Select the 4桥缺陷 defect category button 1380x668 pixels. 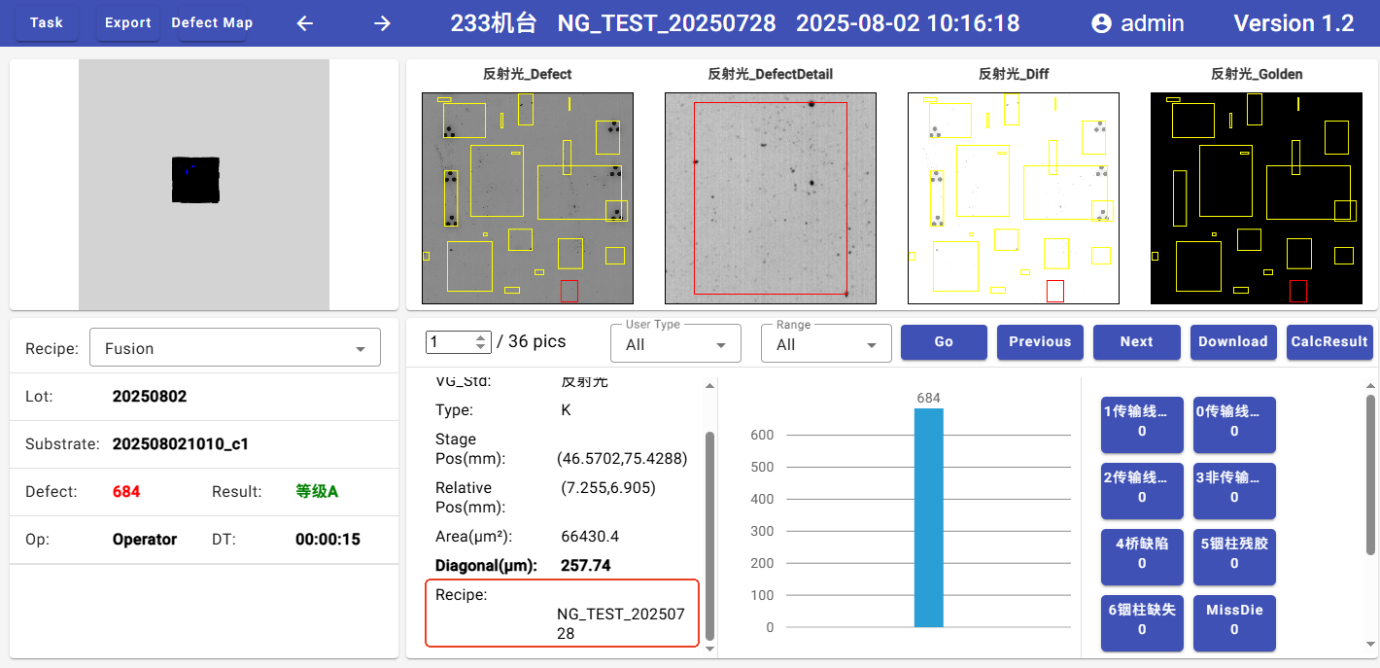coord(1142,553)
